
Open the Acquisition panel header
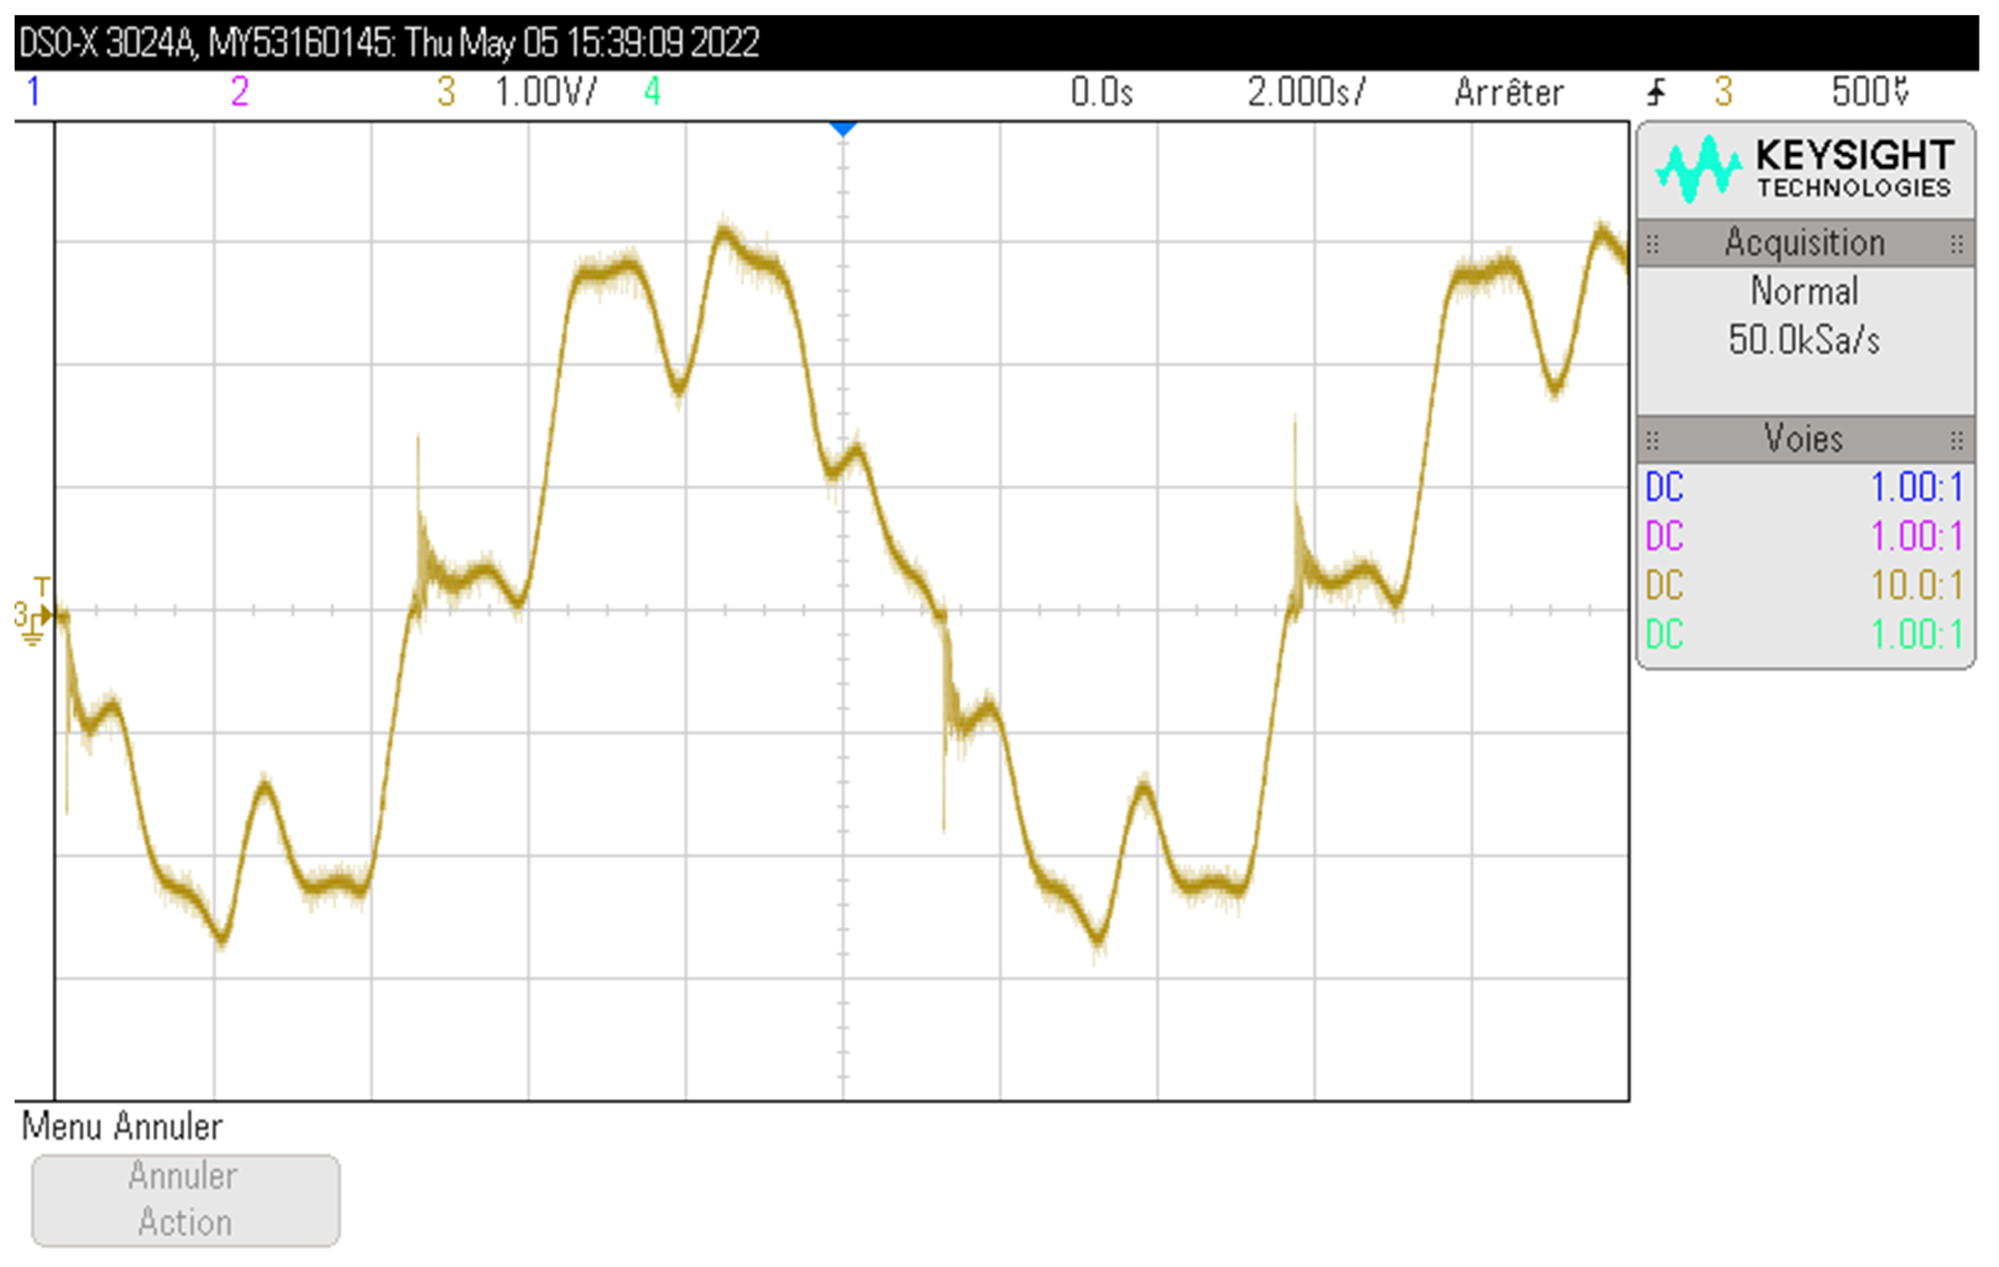coord(1805,244)
